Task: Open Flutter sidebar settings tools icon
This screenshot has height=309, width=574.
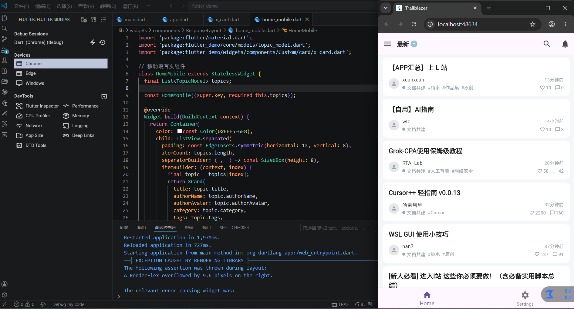Action: click(x=93, y=19)
